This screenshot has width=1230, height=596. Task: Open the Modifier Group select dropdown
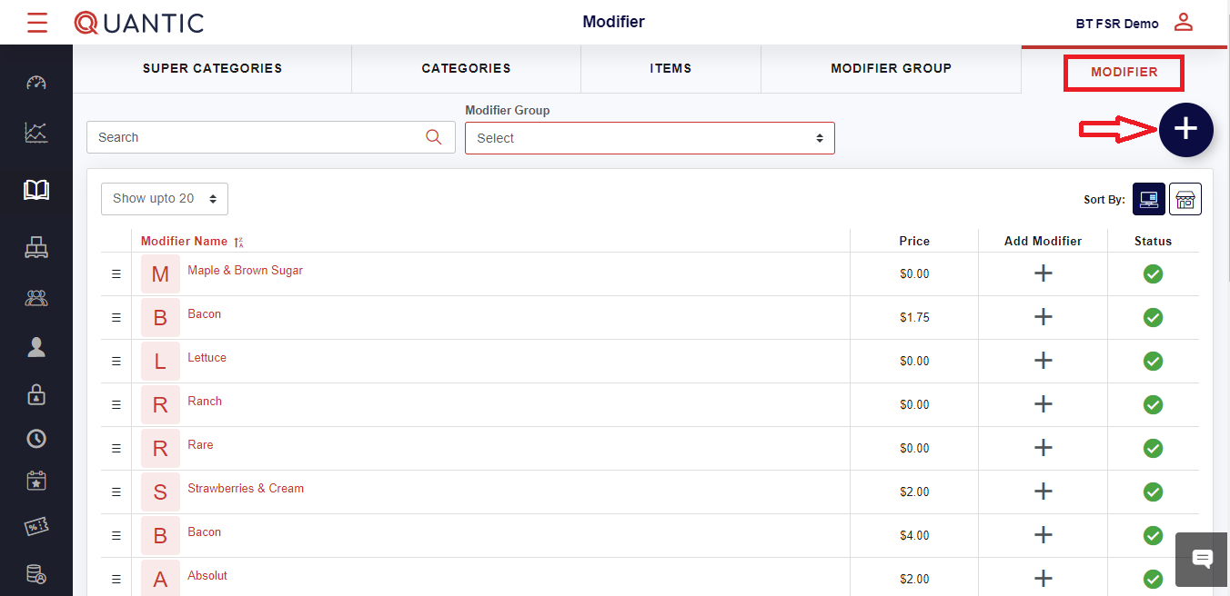tap(650, 138)
